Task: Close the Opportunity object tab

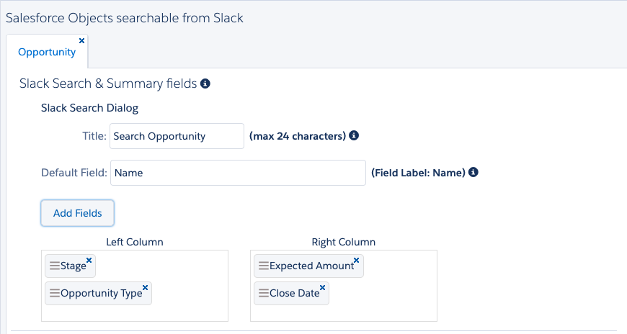Action: [x=81, y=41]
